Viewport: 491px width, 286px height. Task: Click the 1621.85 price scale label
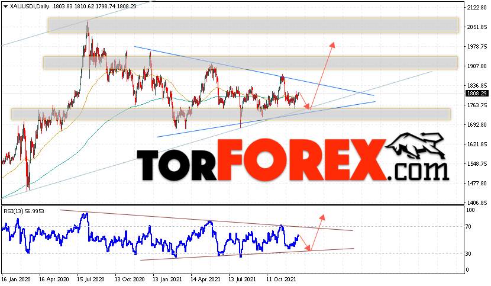point(477,144)
